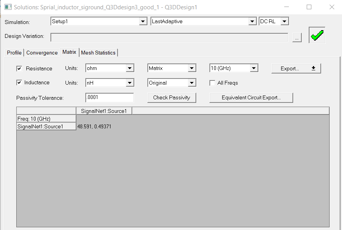Switch to the Convergence tab
This screenshot has width=342, height=230.
tap(42, 53)
